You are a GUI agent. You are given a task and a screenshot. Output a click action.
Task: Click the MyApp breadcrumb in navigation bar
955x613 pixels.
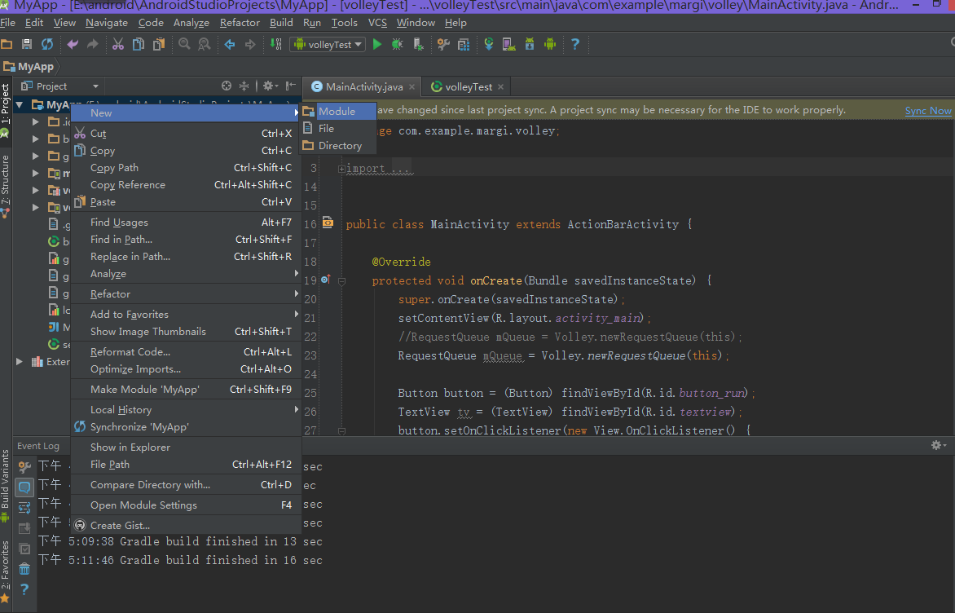[x=29, y=66]
